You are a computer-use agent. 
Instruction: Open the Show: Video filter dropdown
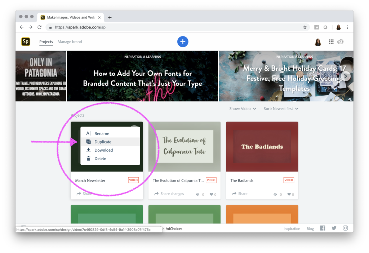point(243,108)
